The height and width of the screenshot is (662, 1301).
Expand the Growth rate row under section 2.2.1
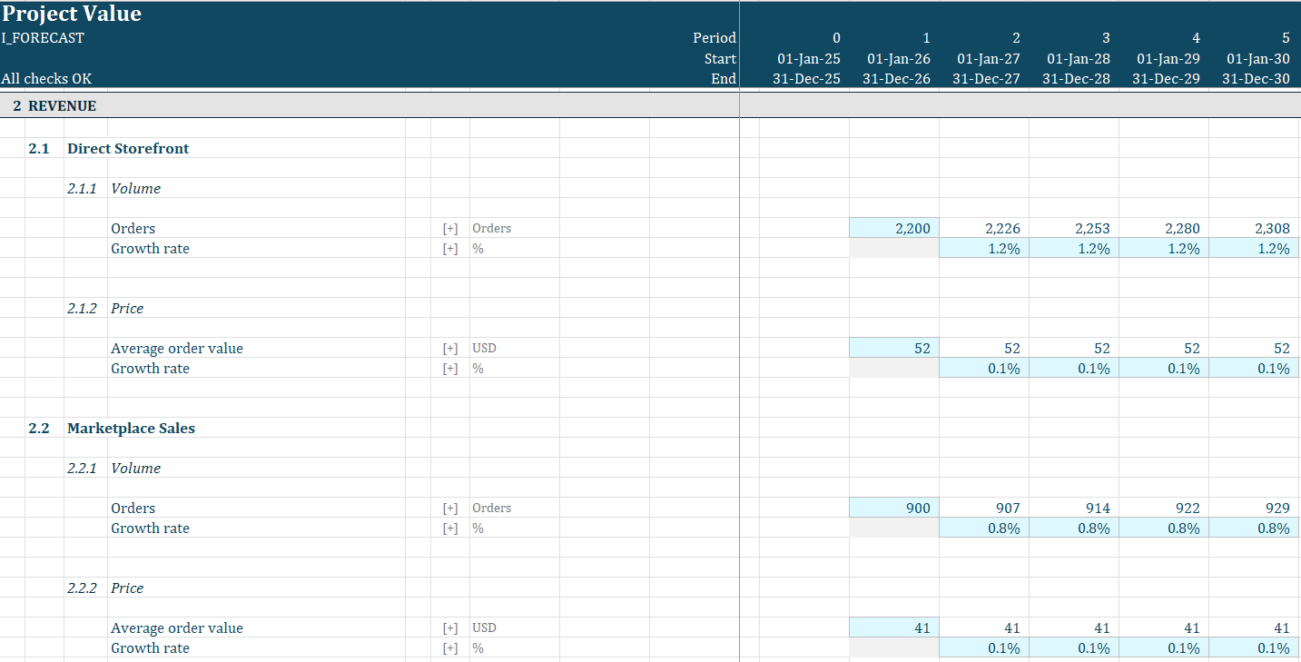click(x=450, y=528)
